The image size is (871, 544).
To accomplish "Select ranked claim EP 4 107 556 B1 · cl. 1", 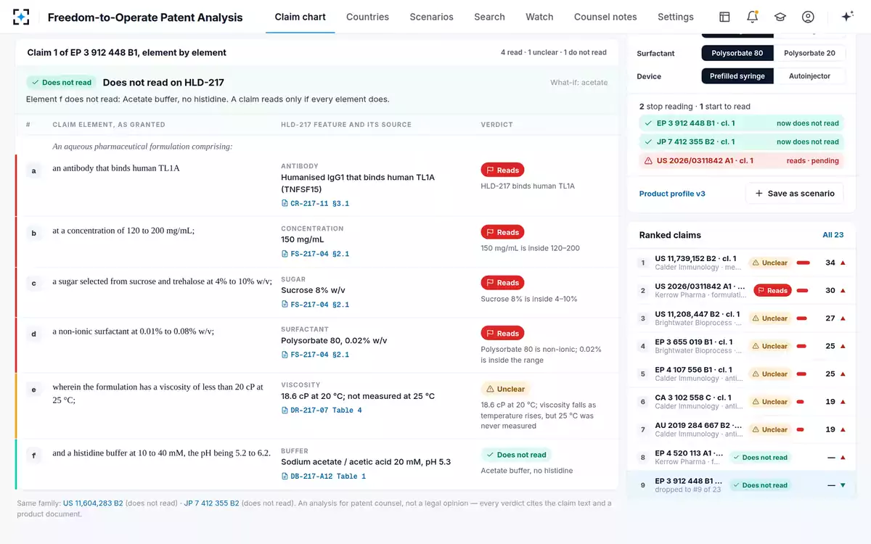I will [x=740, y=374].
